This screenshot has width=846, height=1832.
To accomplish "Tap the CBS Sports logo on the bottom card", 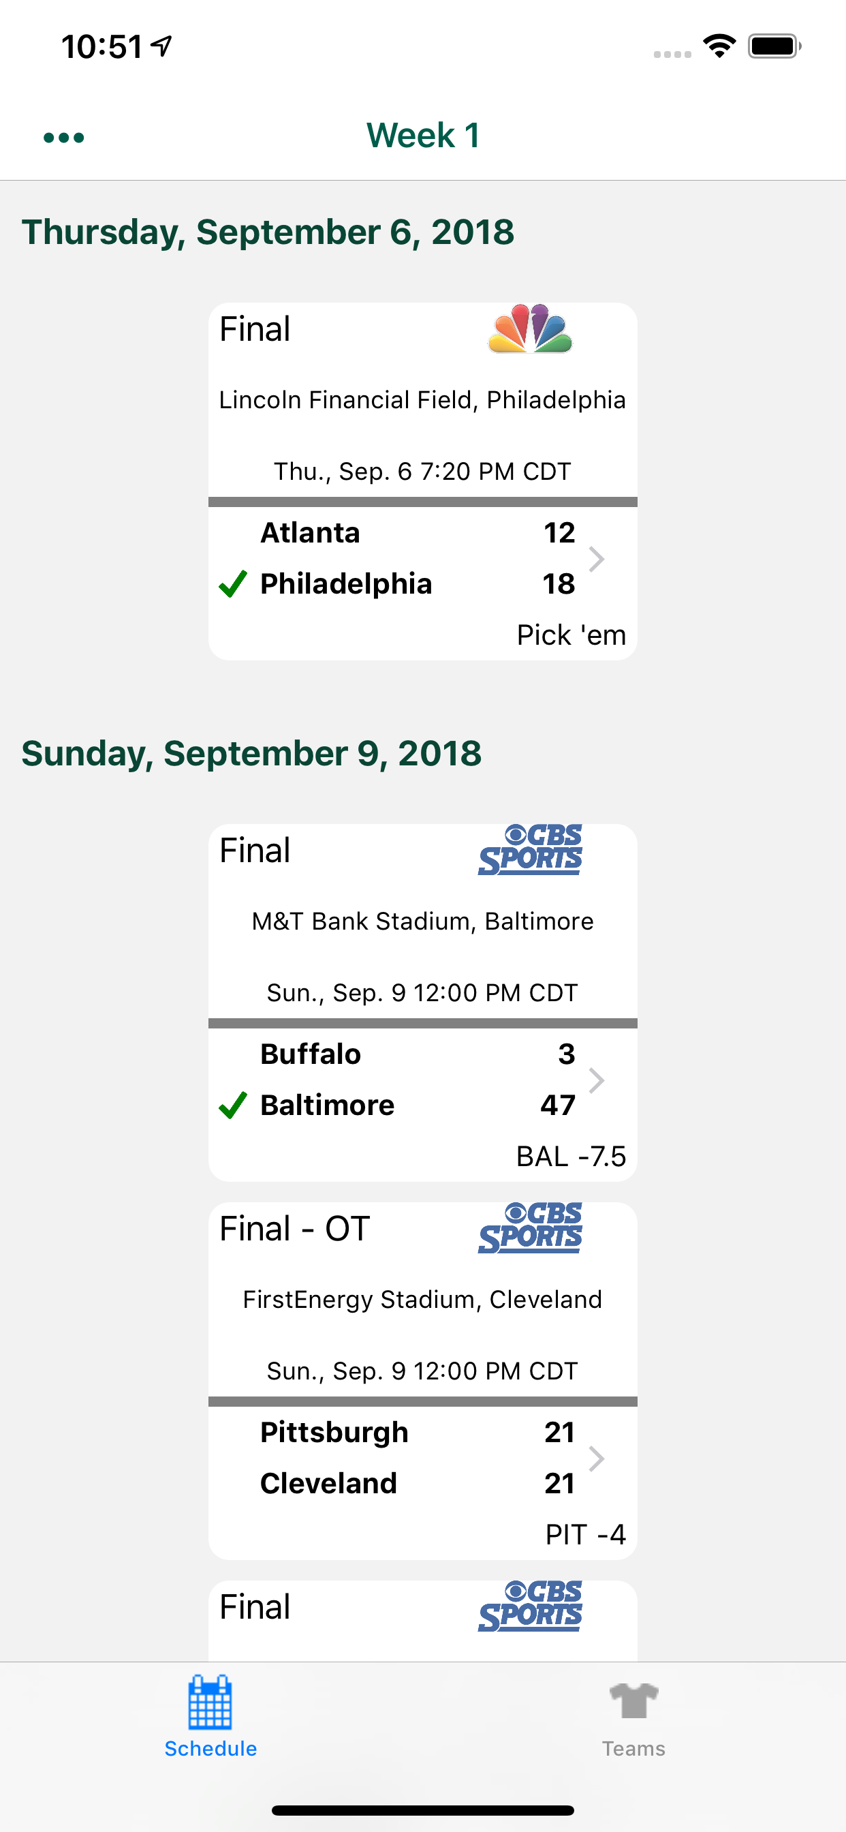I will click(529, 1608).
